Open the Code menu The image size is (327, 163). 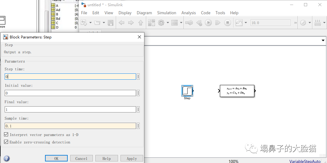tap(206, 13)
